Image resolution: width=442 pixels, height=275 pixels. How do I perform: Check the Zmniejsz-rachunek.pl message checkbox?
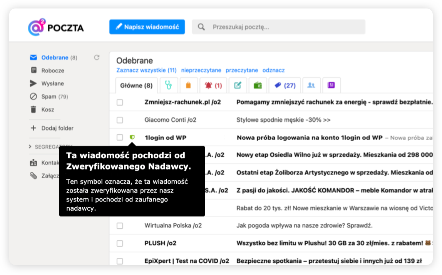click(x=120, y=102)
